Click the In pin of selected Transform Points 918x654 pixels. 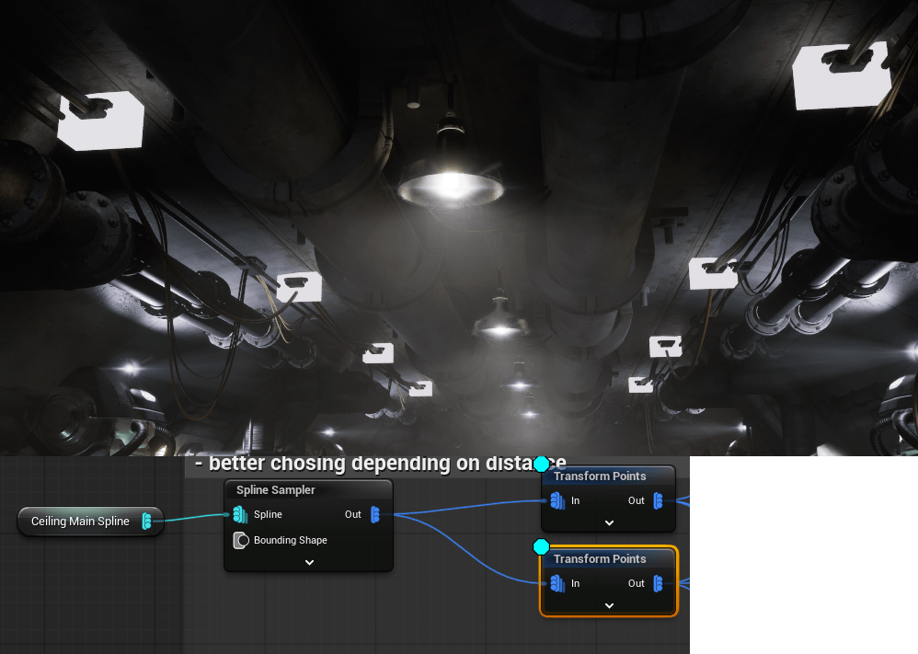coord(557,583)
